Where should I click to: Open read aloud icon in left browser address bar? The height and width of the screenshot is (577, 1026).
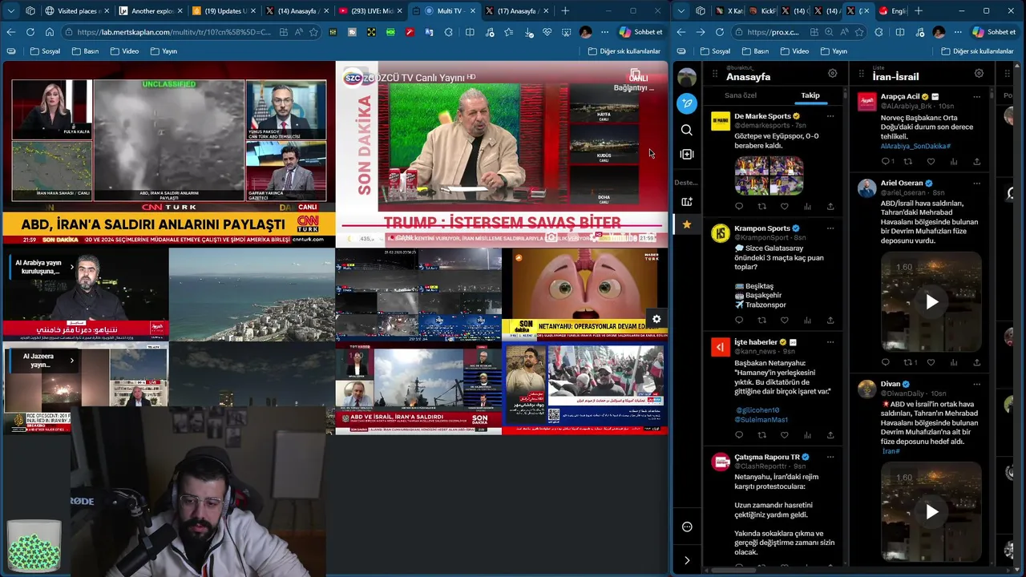pyautogui.click(x=298, y=32)
